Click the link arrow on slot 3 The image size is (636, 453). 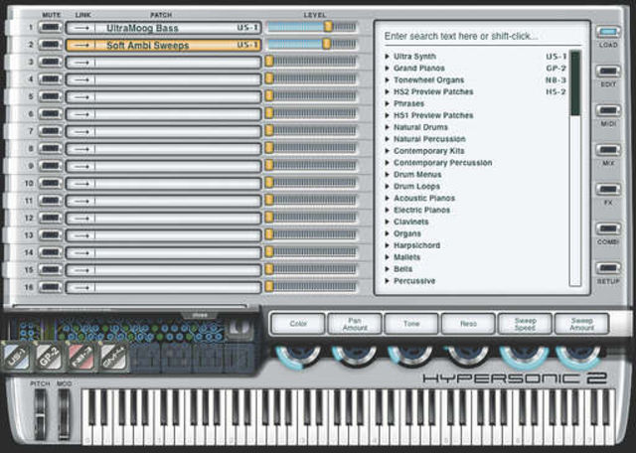click(x=81, y=63)
